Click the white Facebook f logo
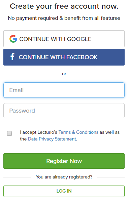Screen dimensions: 129x201 tap(12, 57)
